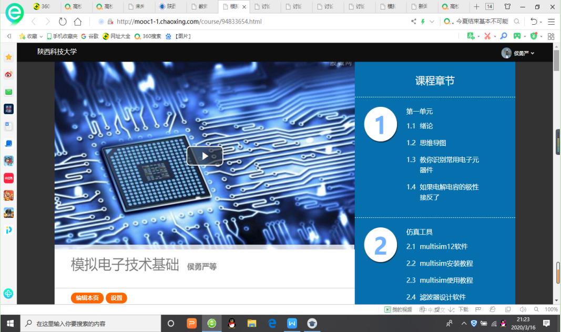Open chapter 1.2 思维导图 link

(x=432, y=143)
